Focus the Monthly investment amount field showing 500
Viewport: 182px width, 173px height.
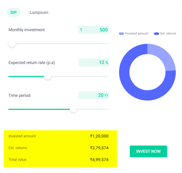[x=97, y=30]
